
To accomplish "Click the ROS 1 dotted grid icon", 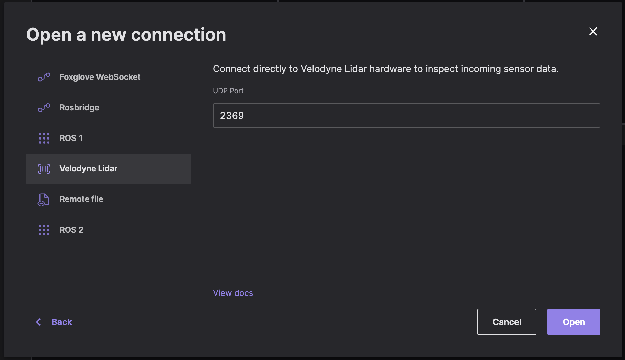I will 44,138.
